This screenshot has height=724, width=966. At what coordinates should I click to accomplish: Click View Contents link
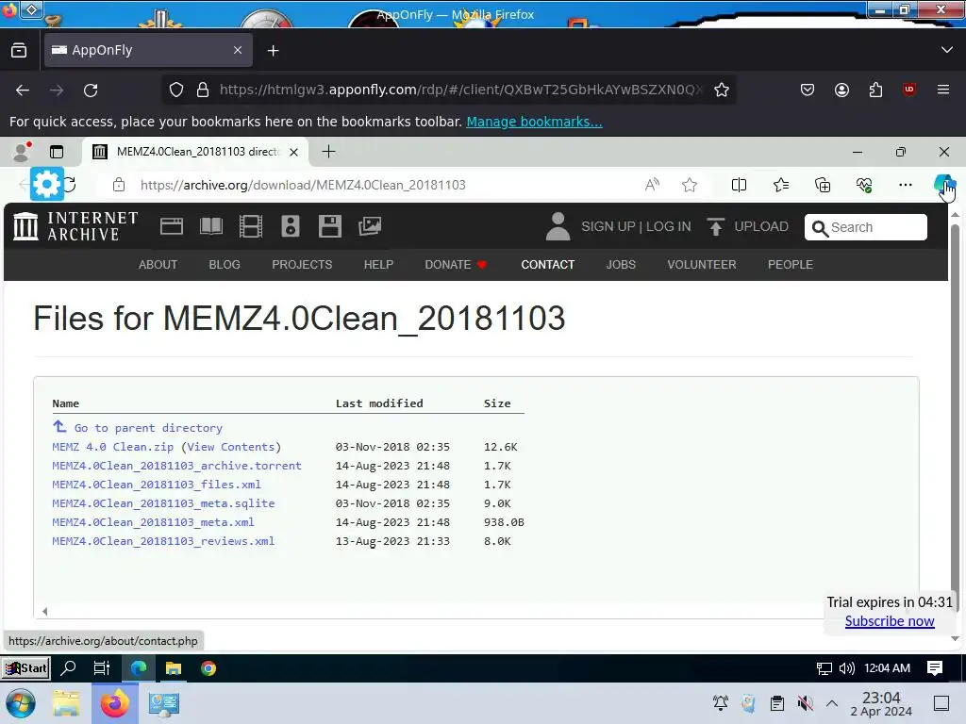pyautogui.click(x=231, y=447)
